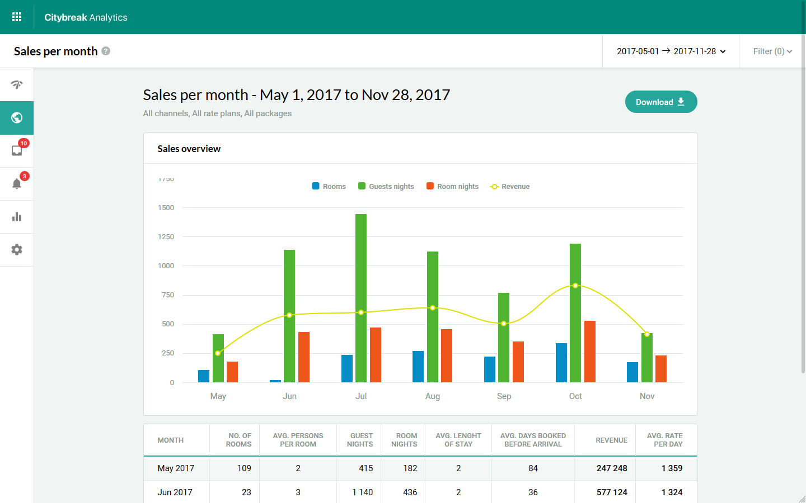Sort table by No. of Rooms header

(x=238, y=440)
